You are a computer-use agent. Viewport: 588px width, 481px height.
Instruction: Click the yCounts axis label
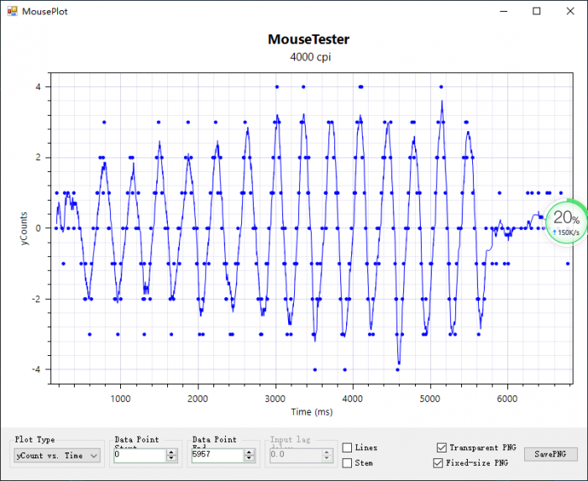click(x=26, y=227)
